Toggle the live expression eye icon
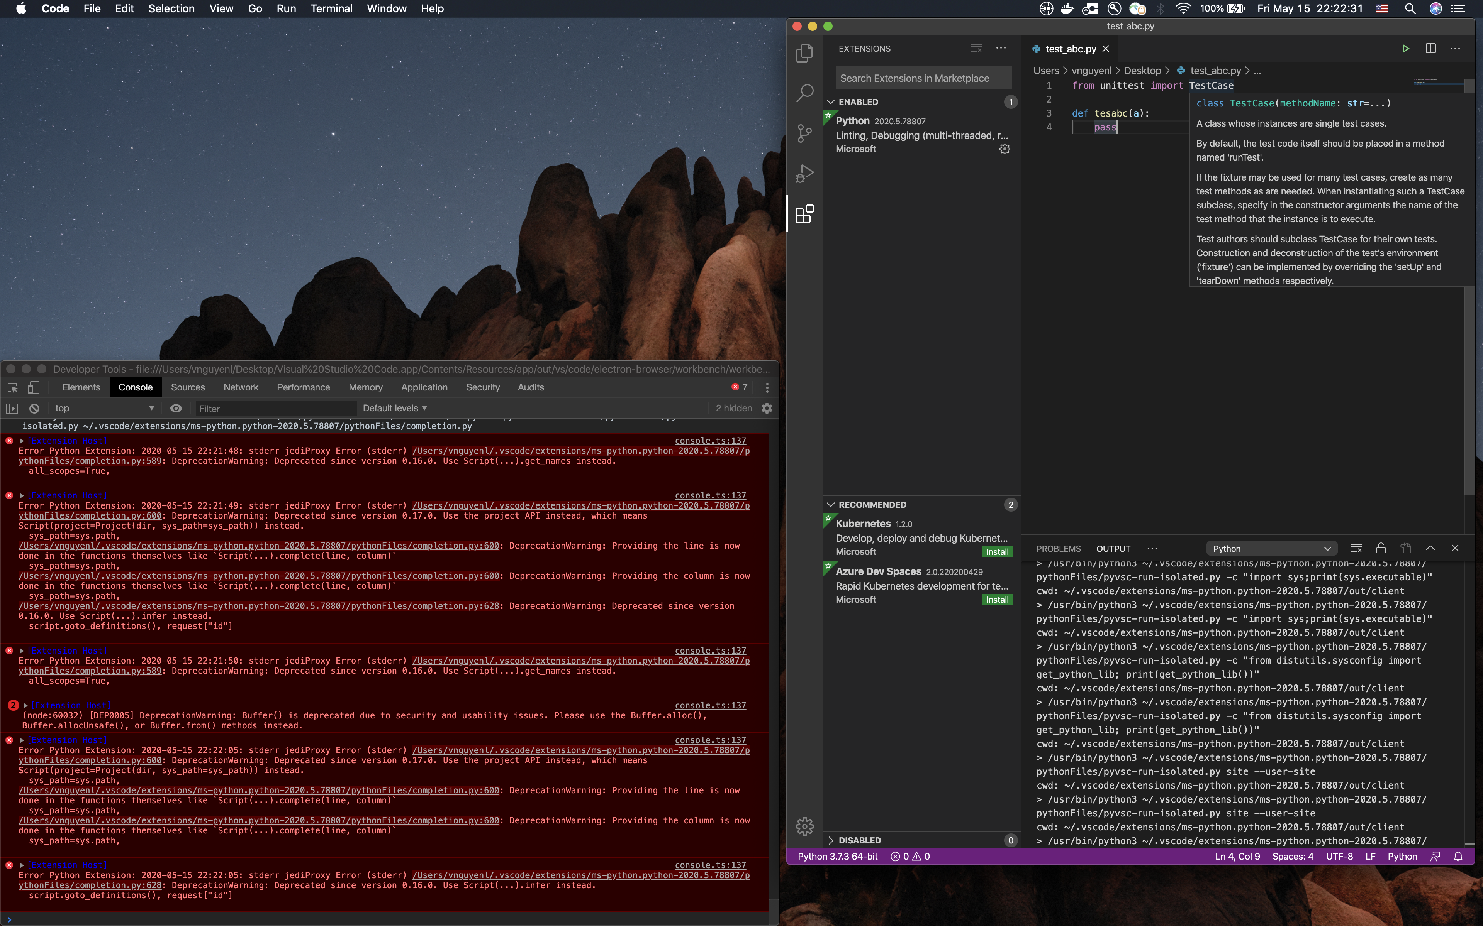 [176, 409]
